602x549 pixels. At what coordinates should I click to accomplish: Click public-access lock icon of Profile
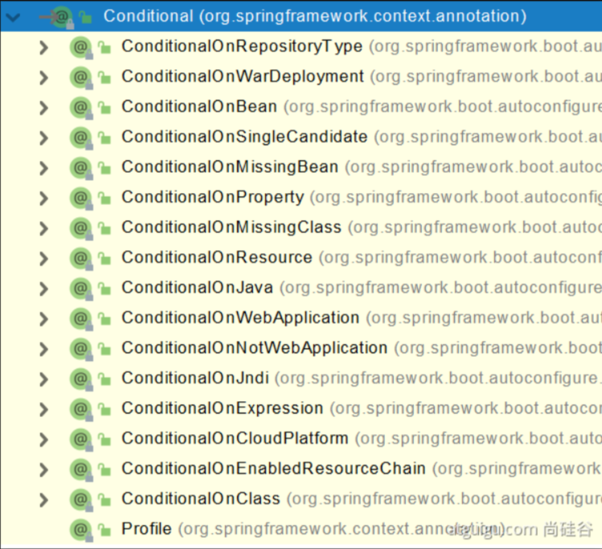coord(104,530)
